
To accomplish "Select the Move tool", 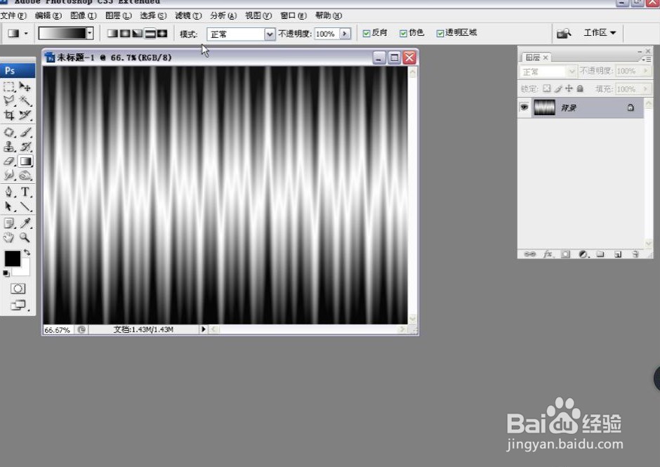I will click(x=25, y=87).
